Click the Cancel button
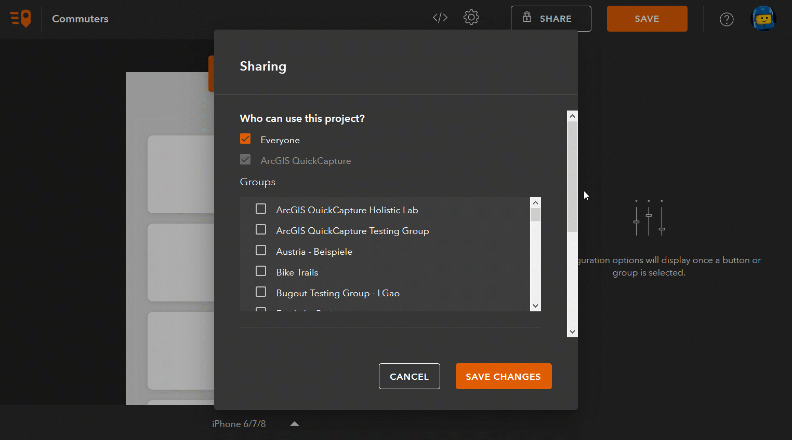Screen dimensions: 792x440 pyautogui.click(x=410, y=376)
